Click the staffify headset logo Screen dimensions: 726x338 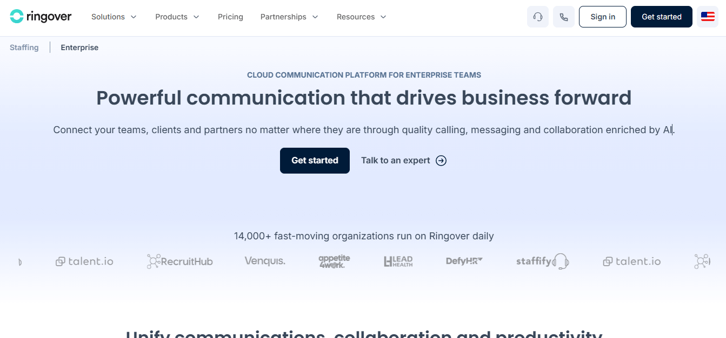[542, 261]
